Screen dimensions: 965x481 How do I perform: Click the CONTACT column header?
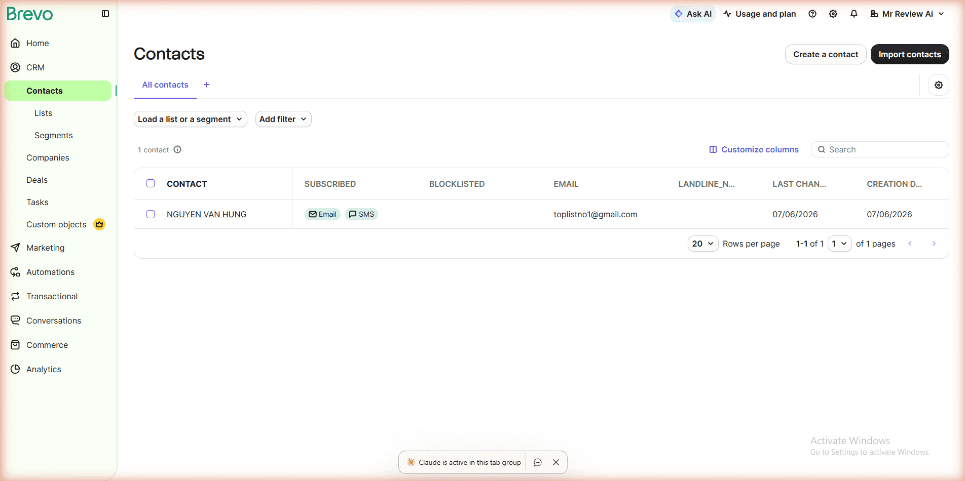187,184
